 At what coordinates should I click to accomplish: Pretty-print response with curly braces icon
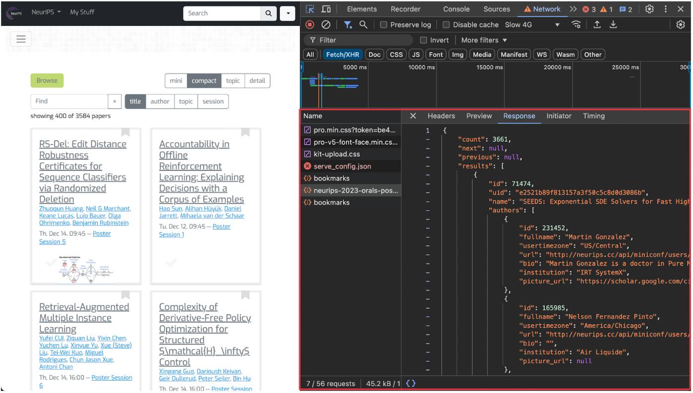coord(410,384)
